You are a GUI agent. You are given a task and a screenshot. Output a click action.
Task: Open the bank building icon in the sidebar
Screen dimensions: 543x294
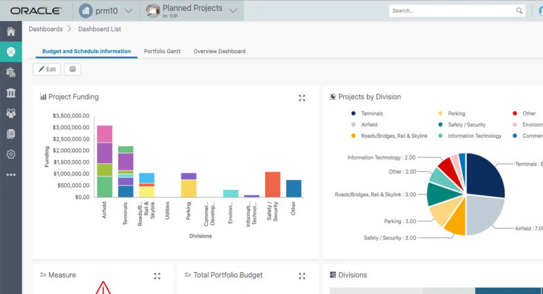pos(11,92)
